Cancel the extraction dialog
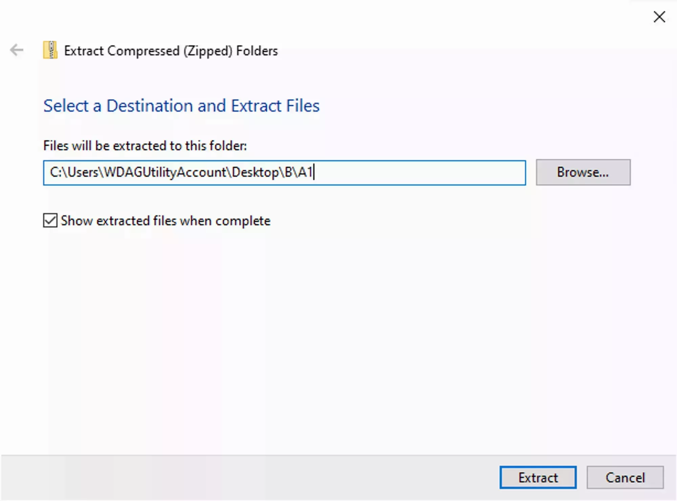Viewport: 677px width, 501px height. point(625,478)
